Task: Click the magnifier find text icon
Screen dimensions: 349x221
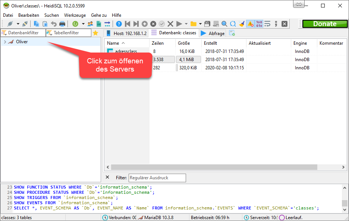Action: click(224, 24)
